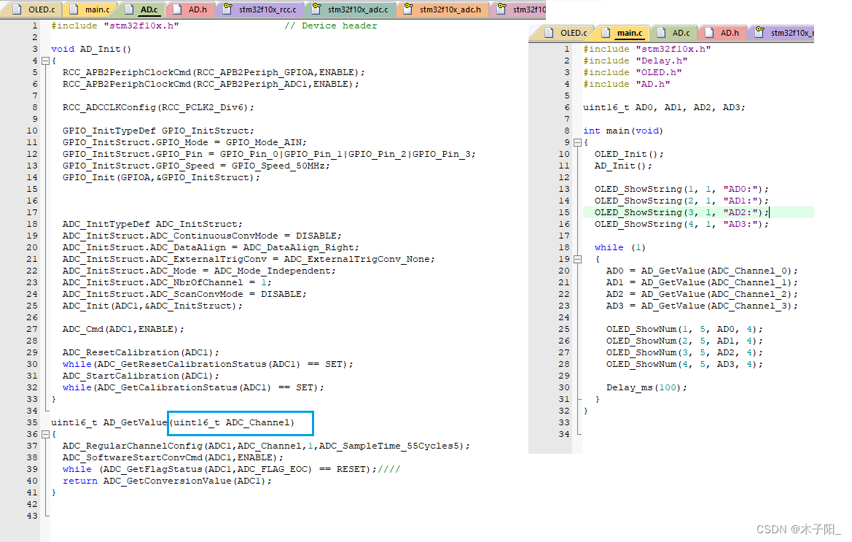Click the 'return ADC_GetConversionValue(ADC1)' line
This screenshot has height=542, width=852.
(x=168, y=481)
